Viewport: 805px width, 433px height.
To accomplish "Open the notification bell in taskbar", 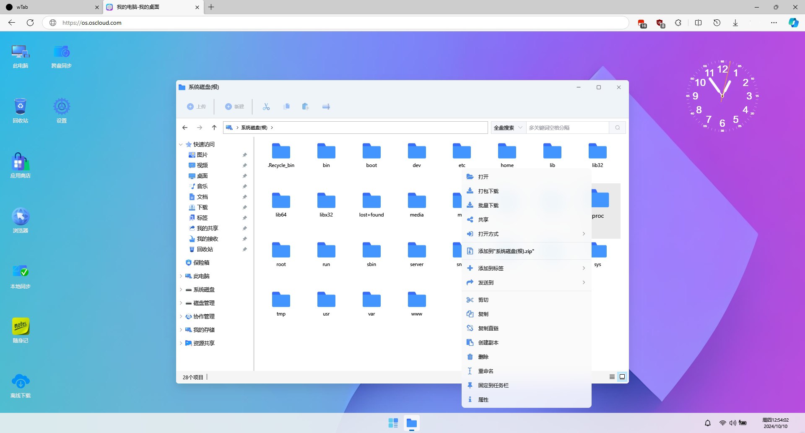I will coord(708,423).
